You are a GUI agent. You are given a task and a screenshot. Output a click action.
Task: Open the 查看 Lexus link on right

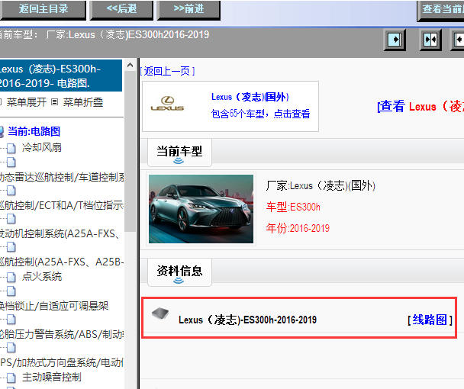coord(420,106)
